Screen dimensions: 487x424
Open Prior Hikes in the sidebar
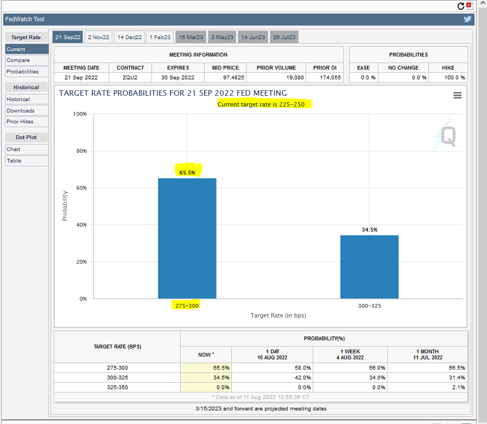(27, 122)
